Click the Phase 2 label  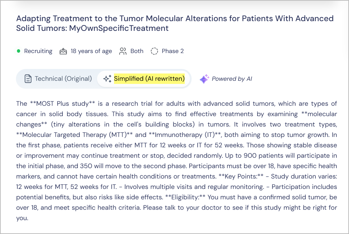click(x=173, y=51)
